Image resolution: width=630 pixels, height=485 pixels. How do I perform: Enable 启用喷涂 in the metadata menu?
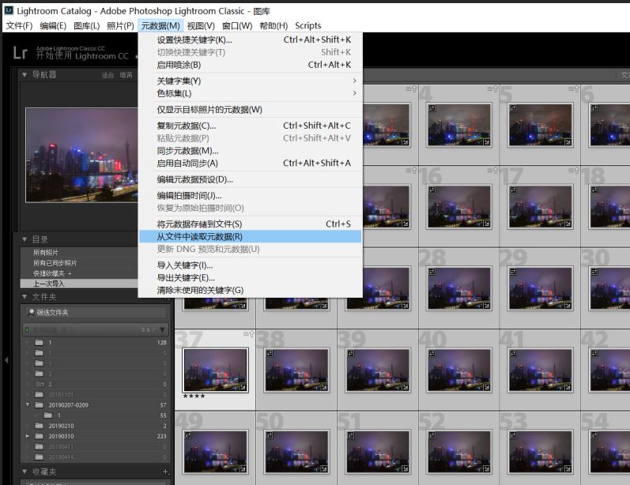pyautogui.click(x=179, y=65)
